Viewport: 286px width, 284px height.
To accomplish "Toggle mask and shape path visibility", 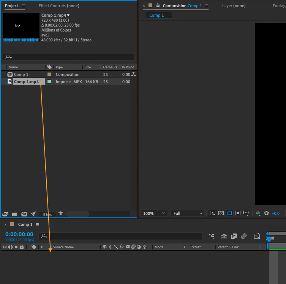I will tap(229, 213).
